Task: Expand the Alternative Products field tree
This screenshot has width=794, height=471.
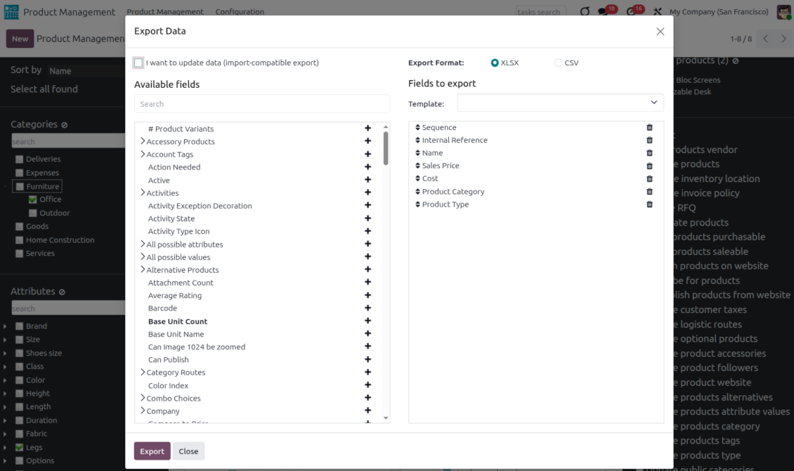Action: pos(143,270)
